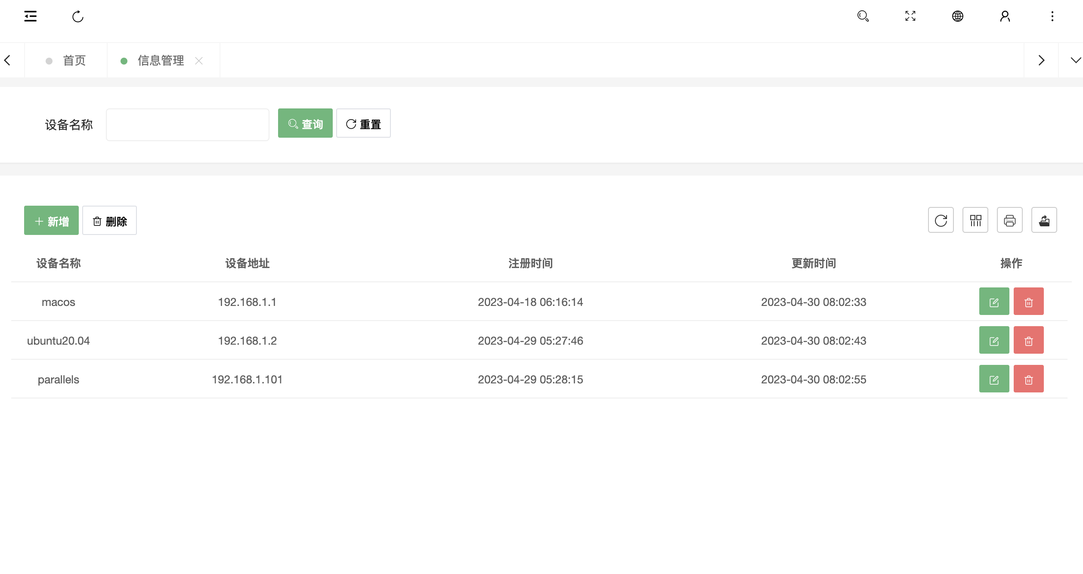Open the header search icon
Image resolution: width=1083 pixels, height=574 pixels.
tap(863, 16)
